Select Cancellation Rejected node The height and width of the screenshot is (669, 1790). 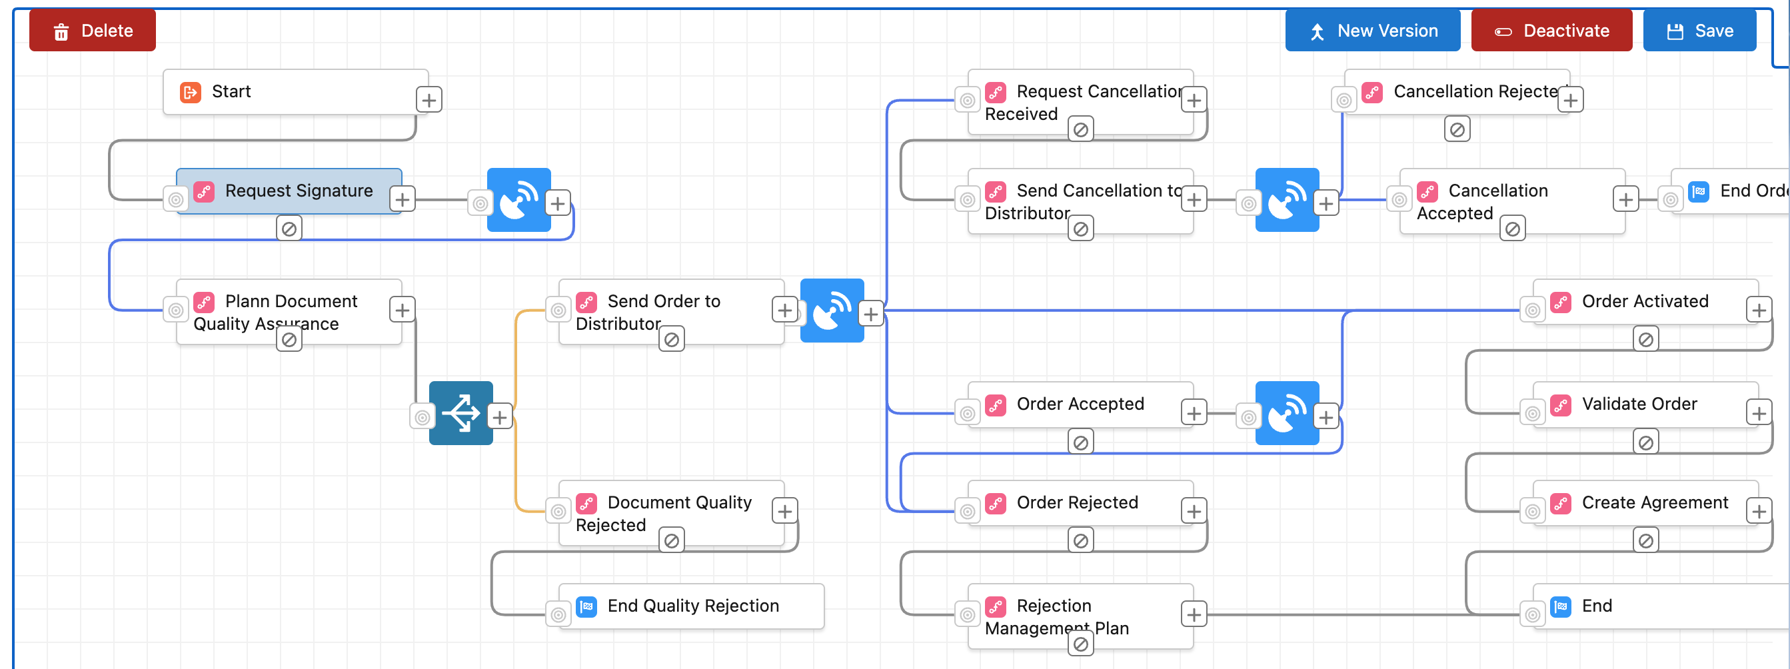pos(1457,92)
